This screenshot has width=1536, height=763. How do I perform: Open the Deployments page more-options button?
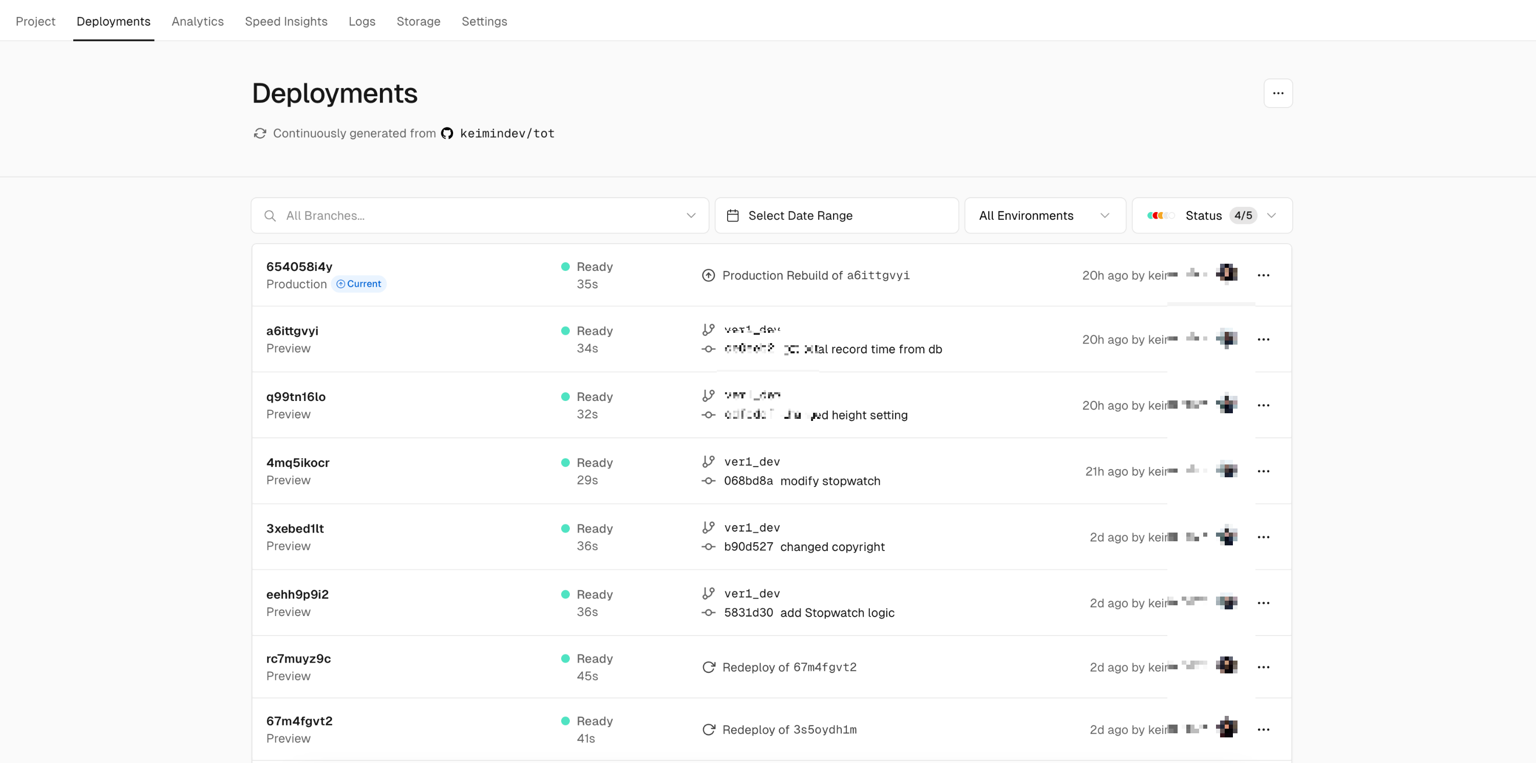click(1278, 93)
